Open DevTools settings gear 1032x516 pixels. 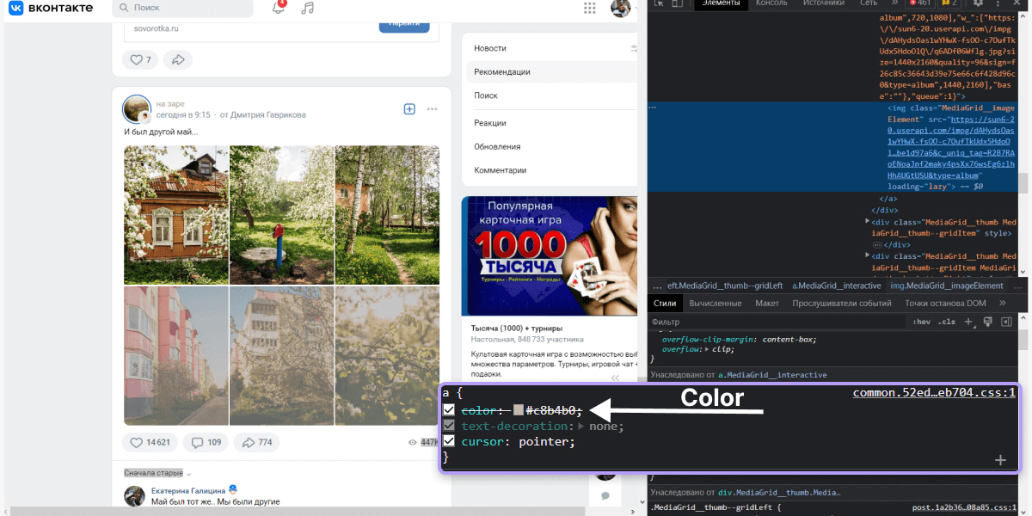[978, 3]
